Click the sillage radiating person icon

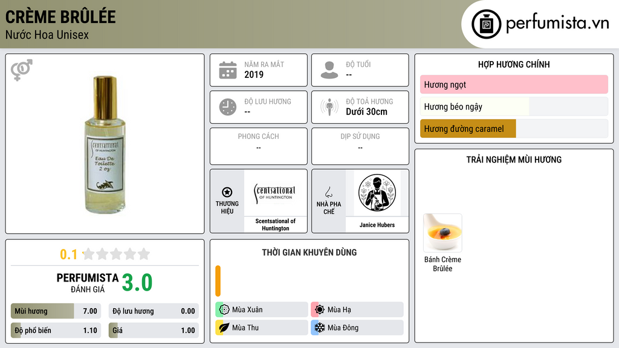pyautogui.click(x=329, y=107)
